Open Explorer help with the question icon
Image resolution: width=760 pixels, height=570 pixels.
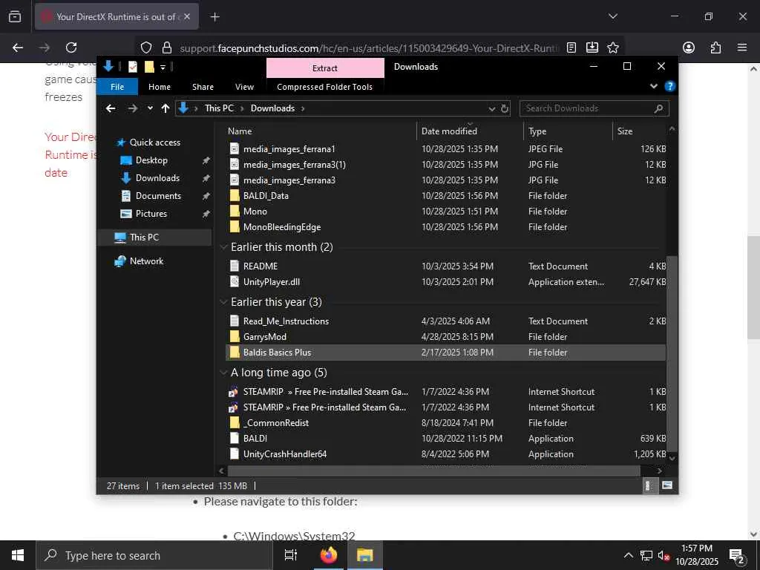pyautogui.click(x=670, y=86)
